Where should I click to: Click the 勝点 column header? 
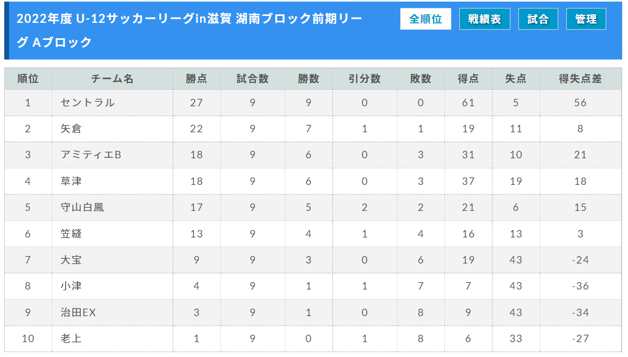pyautogui.click(x=196, y=79)
